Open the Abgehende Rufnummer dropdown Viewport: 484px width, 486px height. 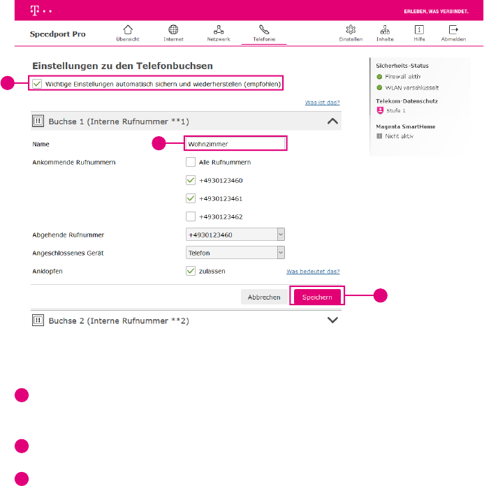tap(235, 235)
